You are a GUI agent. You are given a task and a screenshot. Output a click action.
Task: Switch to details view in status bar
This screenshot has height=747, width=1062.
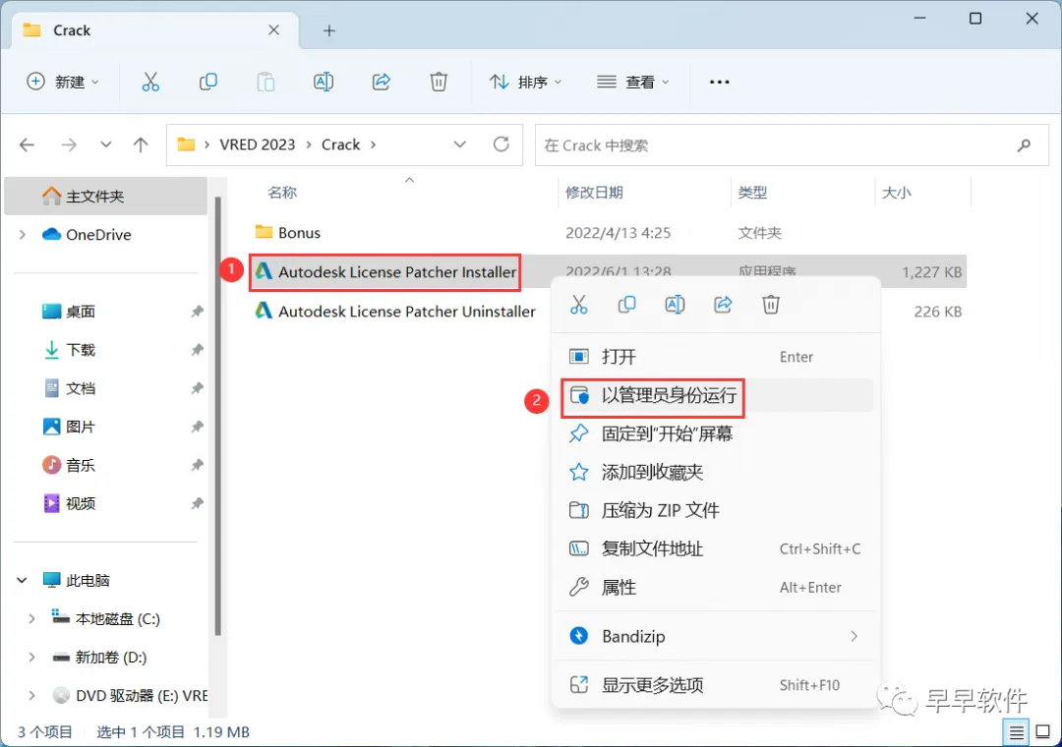(x=1016, y=732)
